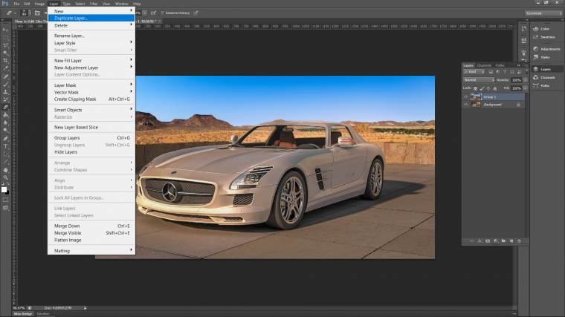Open the Styles panel icon
Screen dimensions: 565x317
[536, 57]
